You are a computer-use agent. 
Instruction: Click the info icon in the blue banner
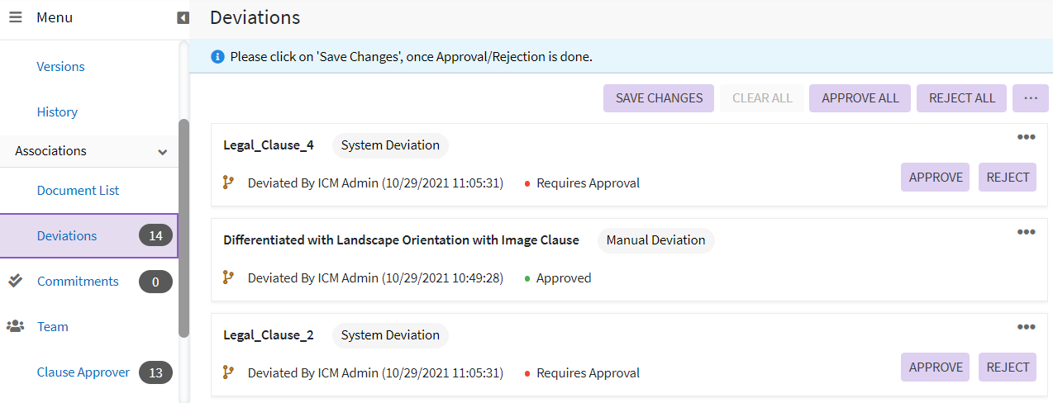click(x=217, y=57)
